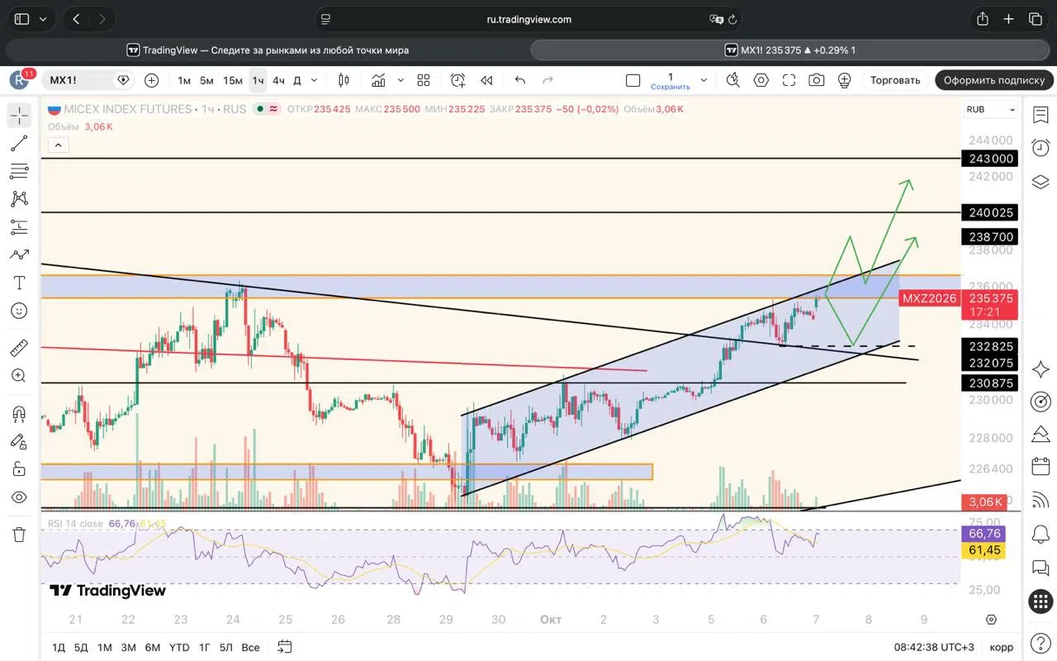Select the 4ч timeframe
The height and width of the screenshot is (661, 1057).
point(278,80)
